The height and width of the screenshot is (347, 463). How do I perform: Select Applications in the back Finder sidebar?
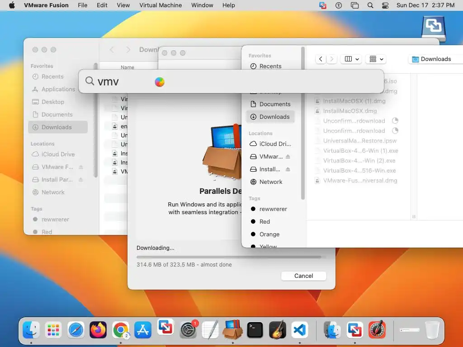coord(58,89)
